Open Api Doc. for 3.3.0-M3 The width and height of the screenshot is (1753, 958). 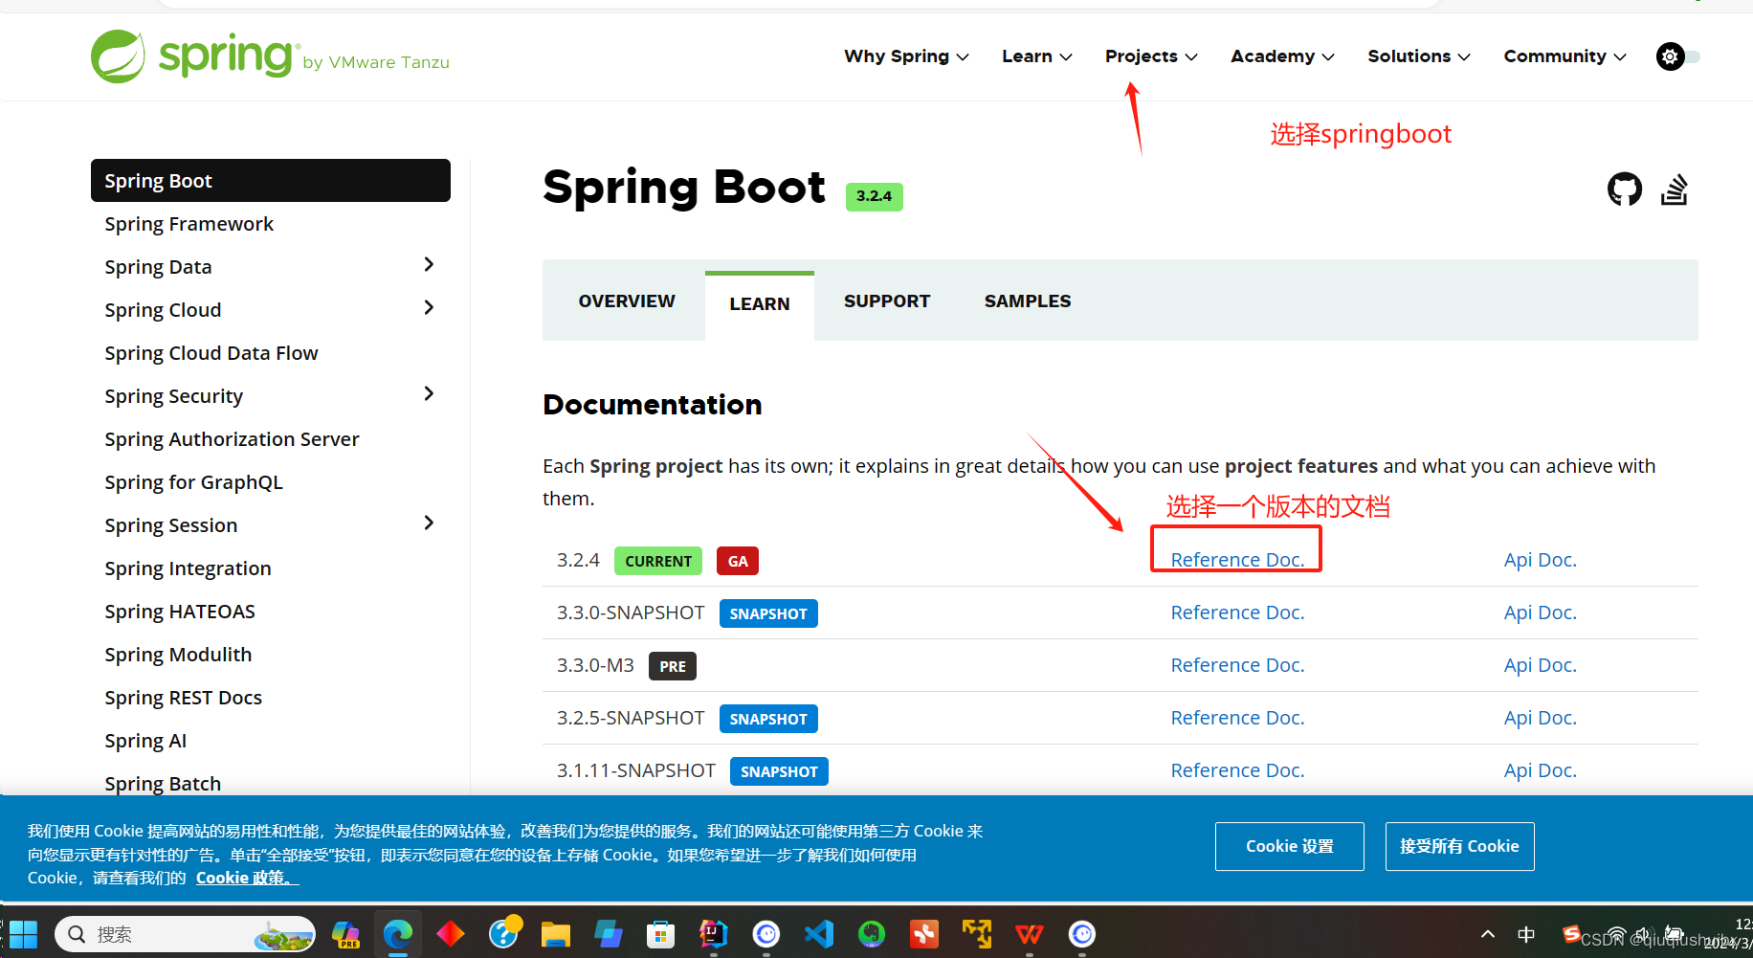point(1541,665)
